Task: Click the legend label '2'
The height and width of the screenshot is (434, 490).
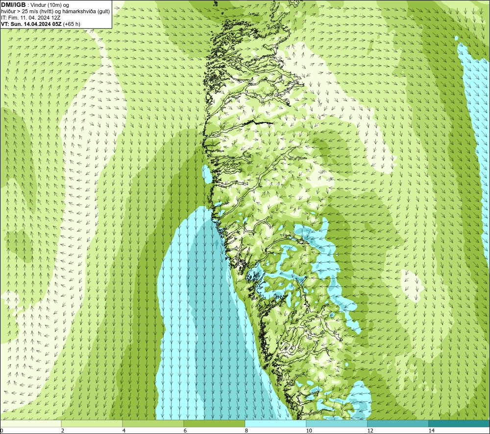Action: (63, 431)
